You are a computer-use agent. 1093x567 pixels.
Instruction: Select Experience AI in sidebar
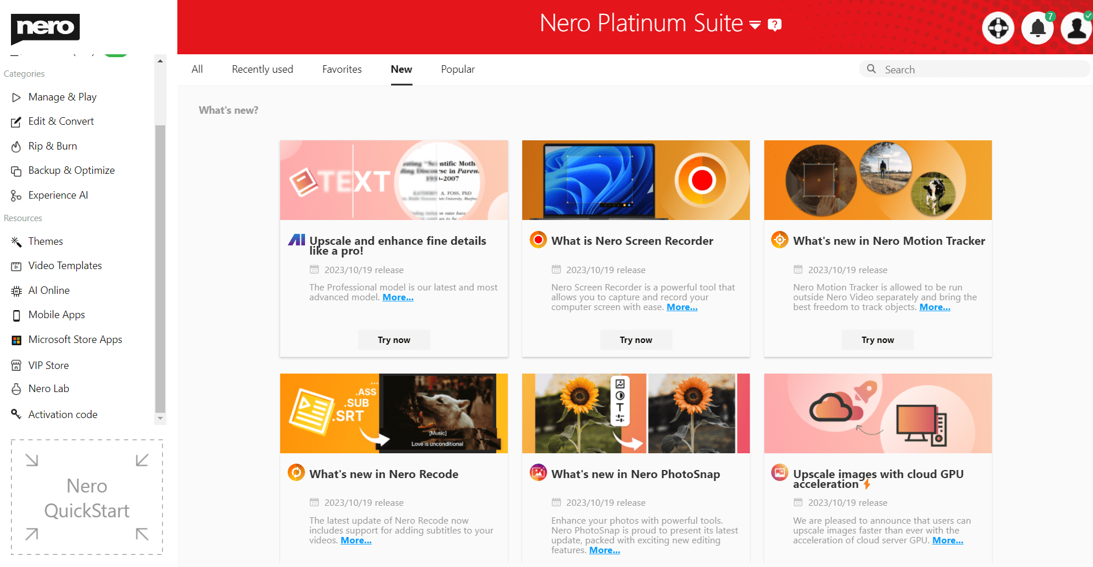click(58, 195)
